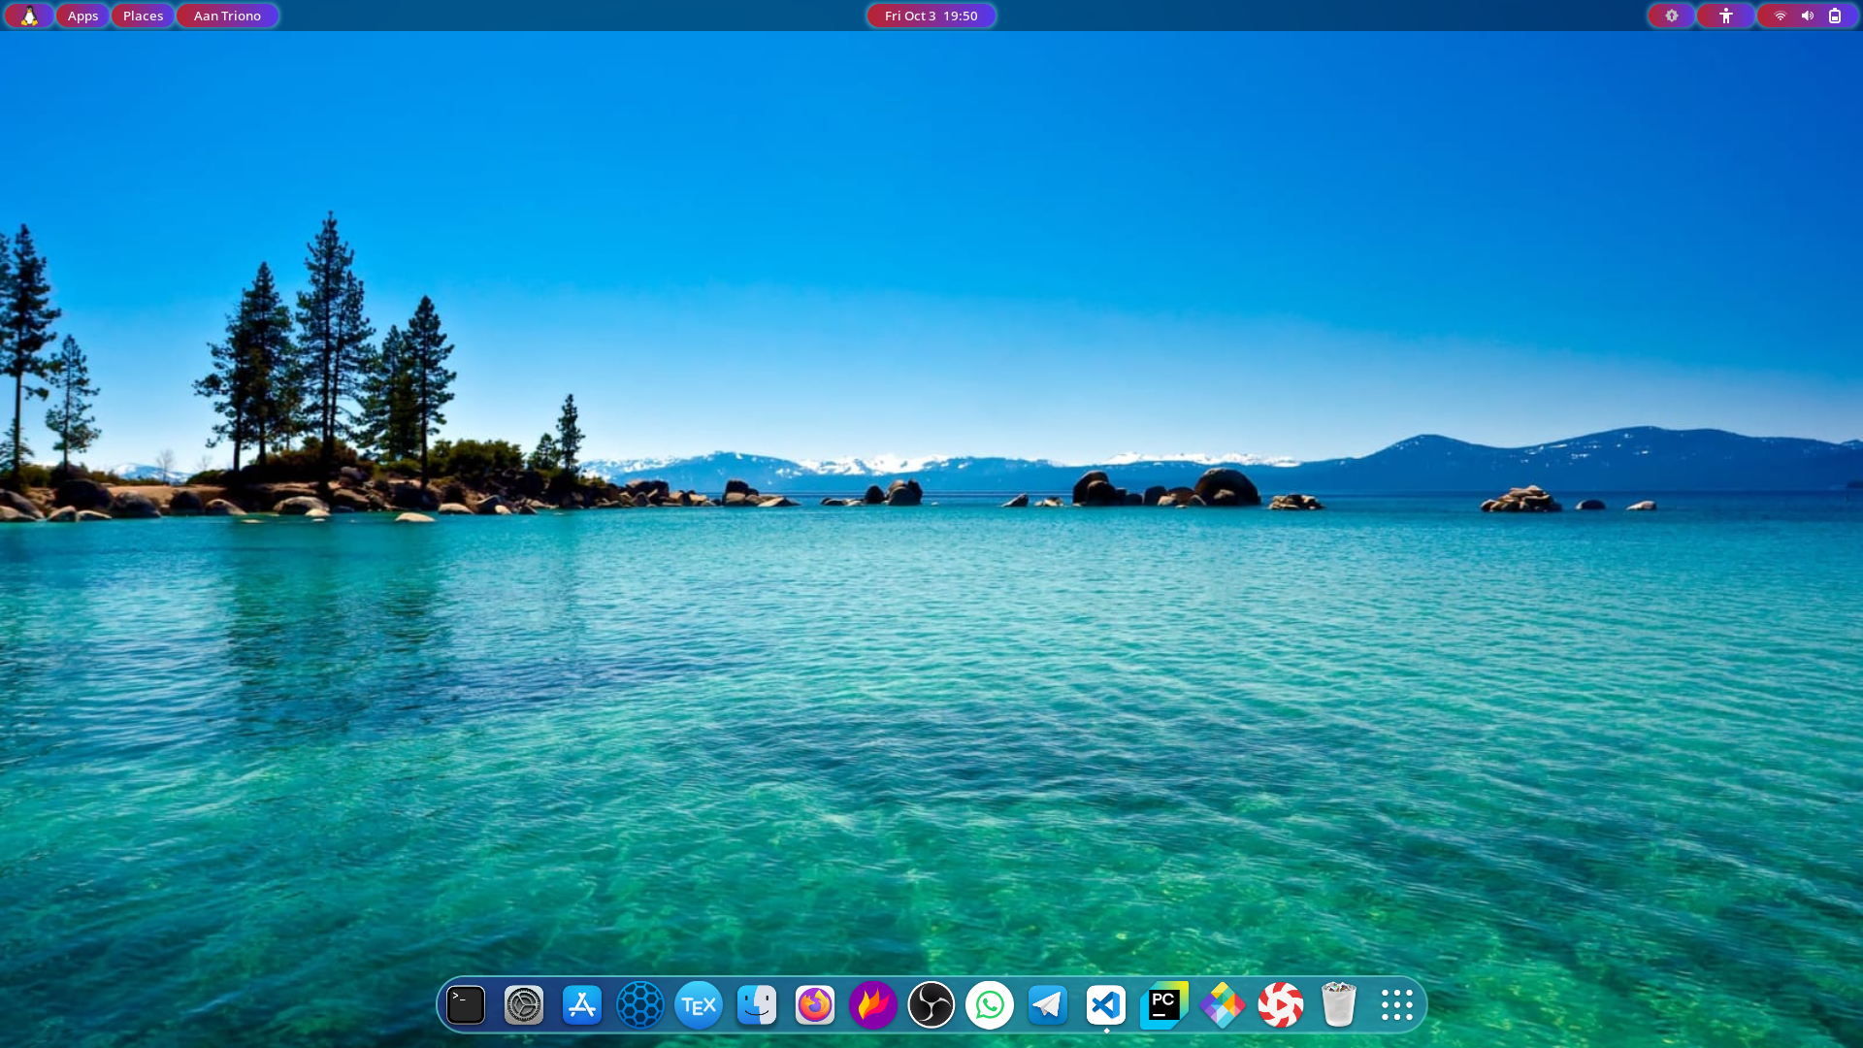Open WhatsApp from the dock
The image size is (1863, 1048).
pyautogui.click(x=989, y=1004)
